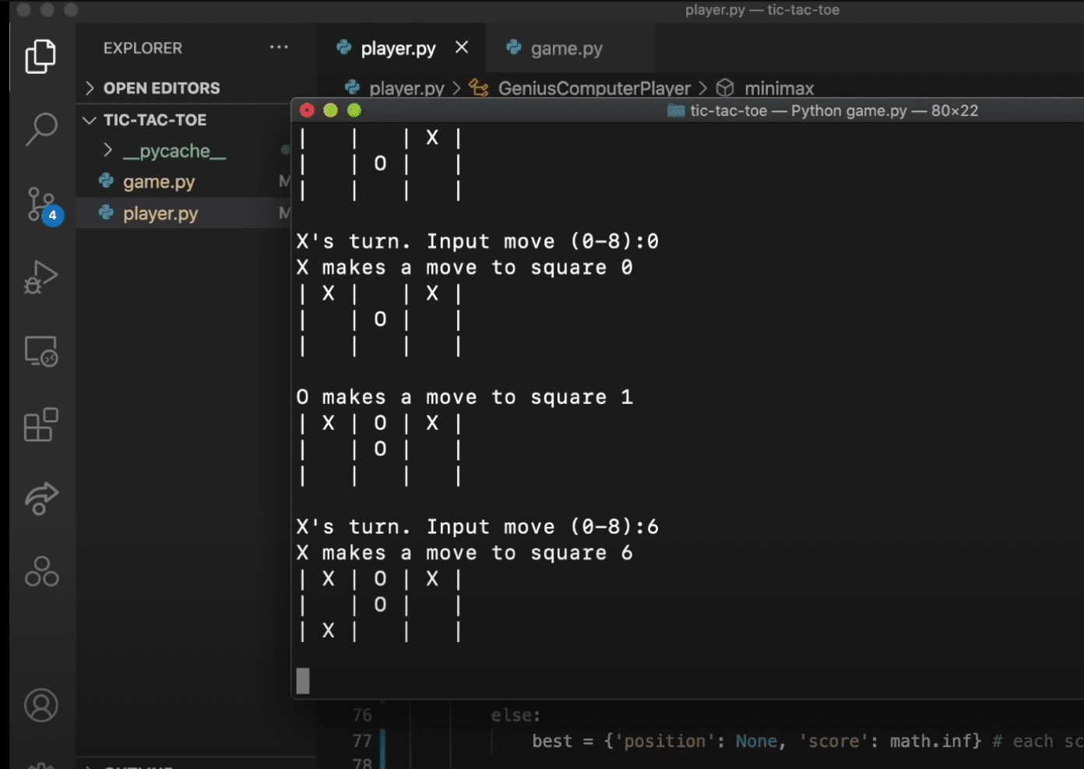Screen dimensions: 1084x769
Task: Switch to the game.py editor tab
Action: (566, 48)
